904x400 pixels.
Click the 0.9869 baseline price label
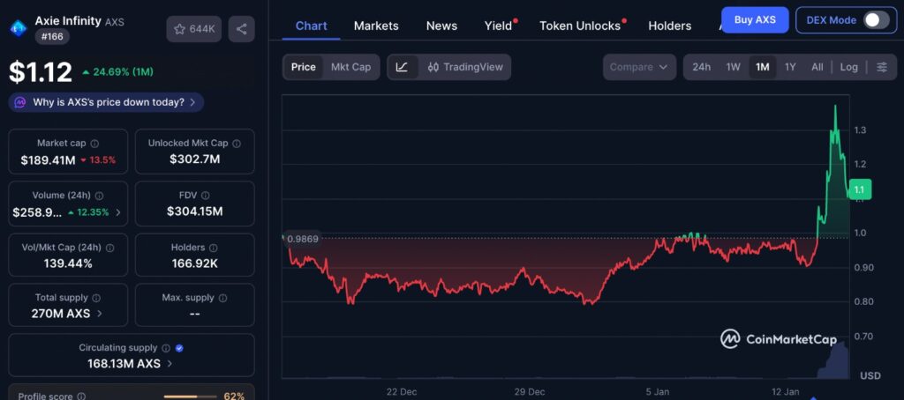tap(302, 238)
